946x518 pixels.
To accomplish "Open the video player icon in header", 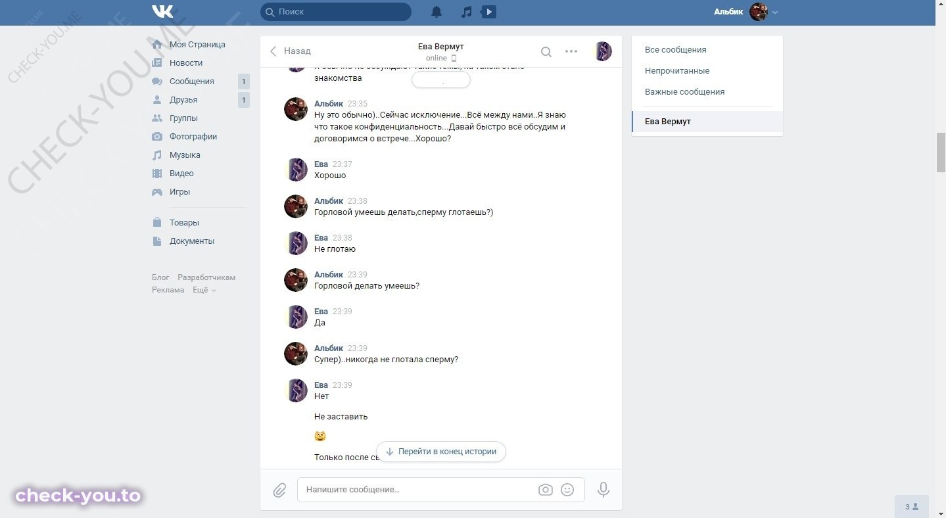I will tap(488, 12).
